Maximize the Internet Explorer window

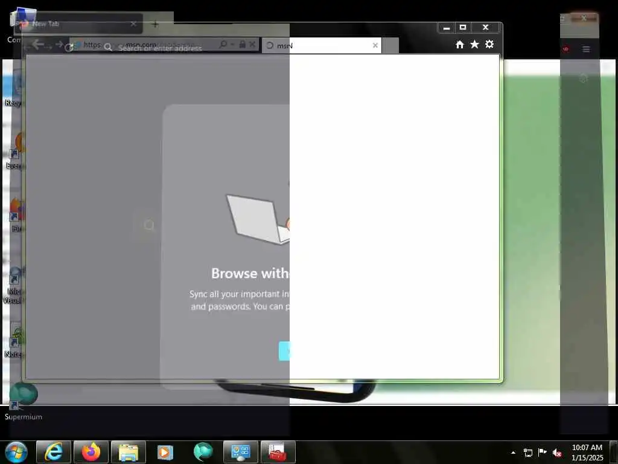(x=463, y=27)
